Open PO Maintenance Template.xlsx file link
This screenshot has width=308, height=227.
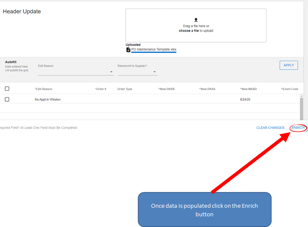pos(154,50)
